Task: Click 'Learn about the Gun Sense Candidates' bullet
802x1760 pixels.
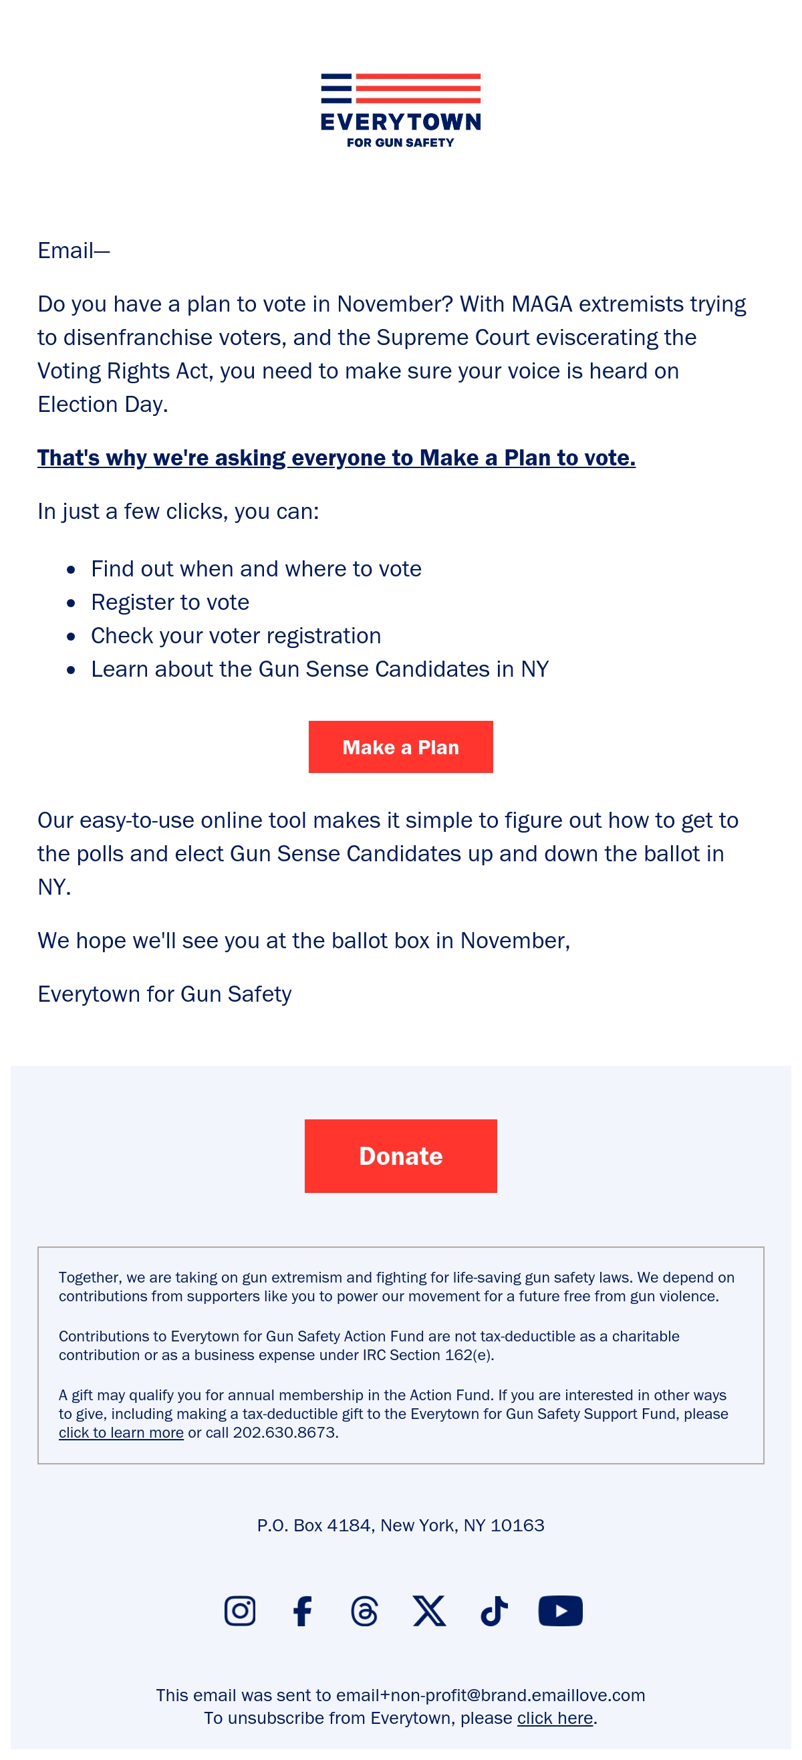Action: tap(319, 669)
